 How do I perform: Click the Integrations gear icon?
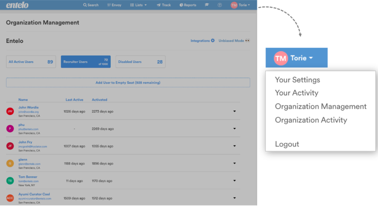[x=213, y=41]
